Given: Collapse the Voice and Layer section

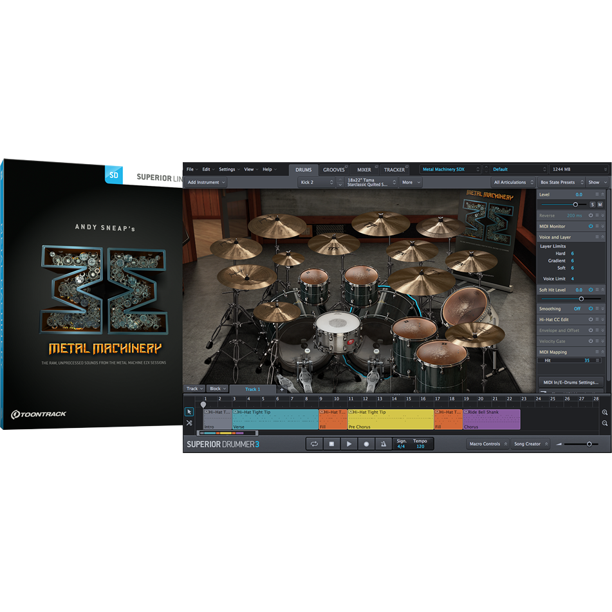Looking at the screenshot, I should pos(602,237).
